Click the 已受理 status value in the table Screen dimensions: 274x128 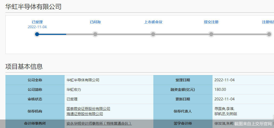coord(72,99)
